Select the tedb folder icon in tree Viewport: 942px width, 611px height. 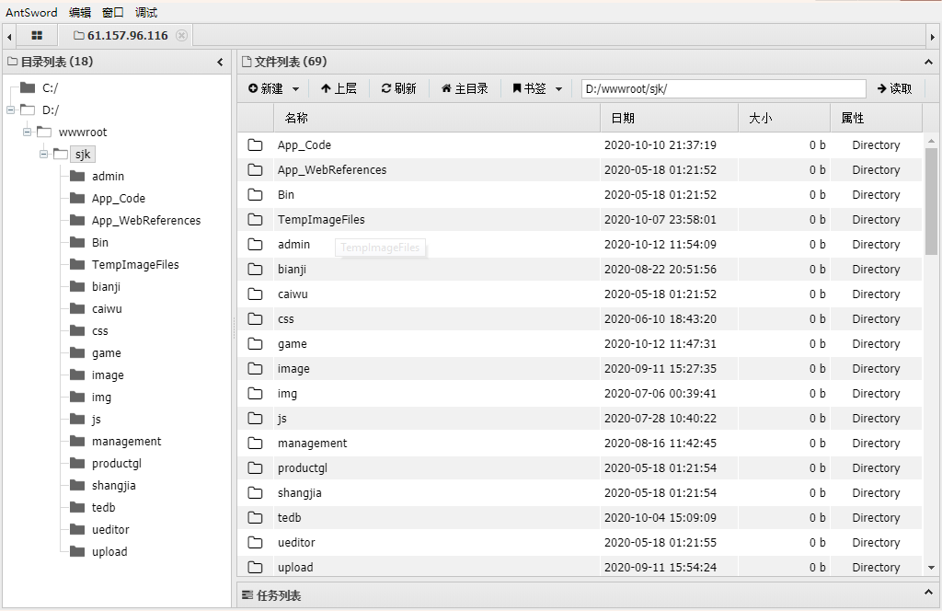tap(77, 508)
